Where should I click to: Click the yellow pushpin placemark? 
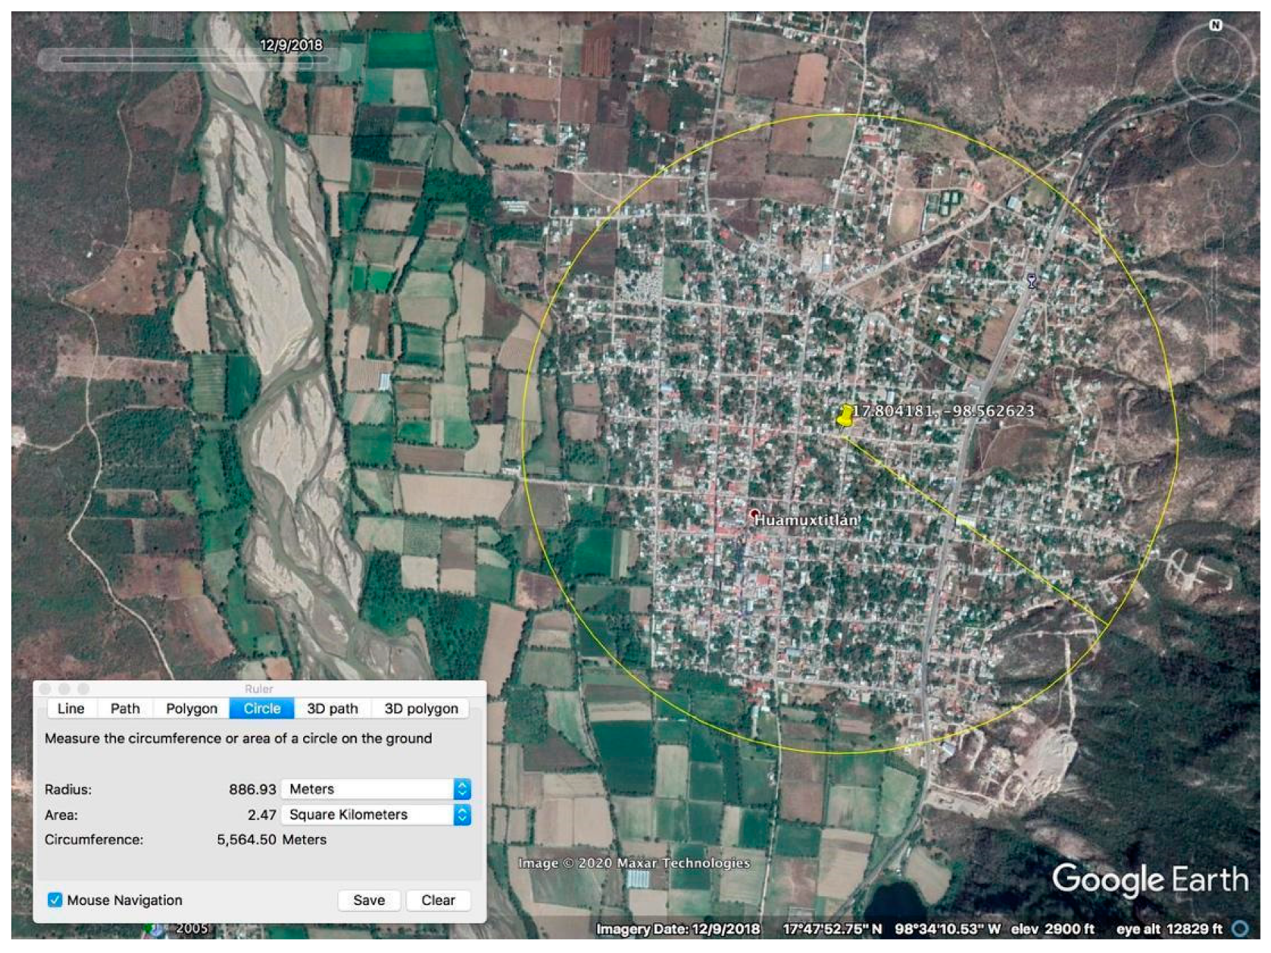[x=844, y=418]
